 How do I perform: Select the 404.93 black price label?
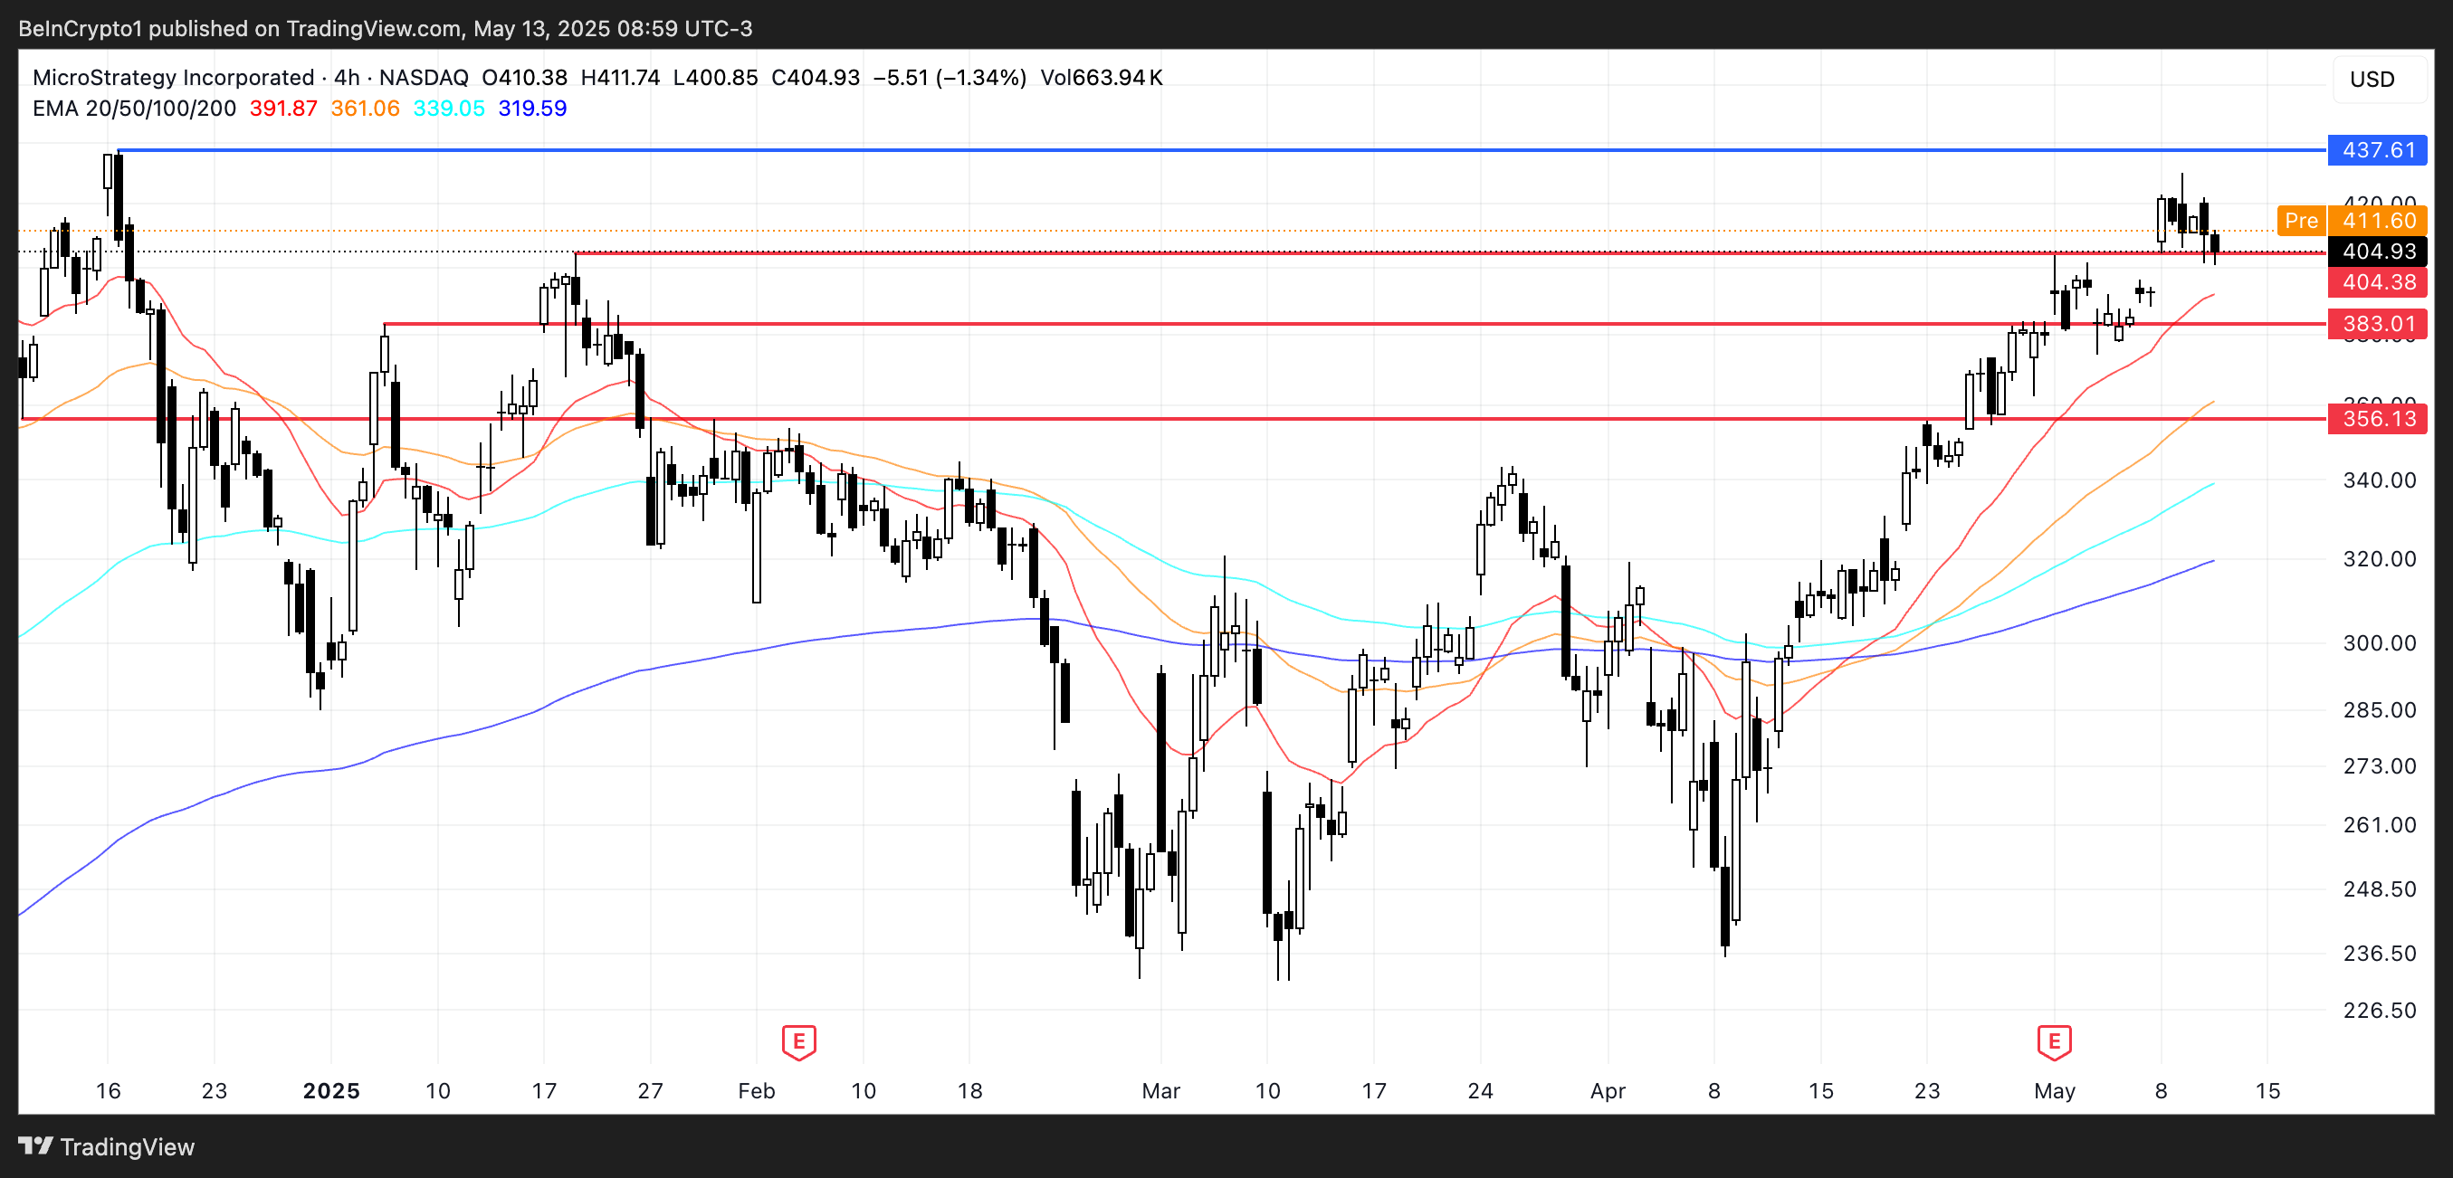tap(2377, 252)
